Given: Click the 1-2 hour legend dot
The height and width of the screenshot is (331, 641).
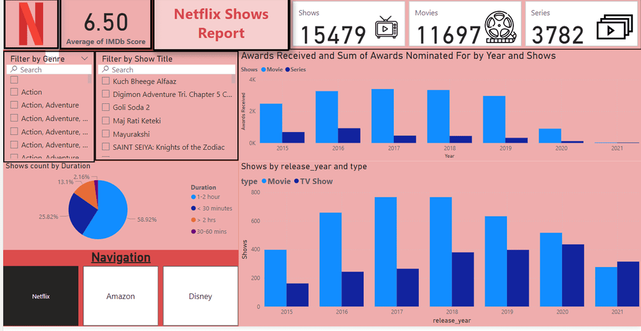Looking at the screenshot, I should point(193,197).
